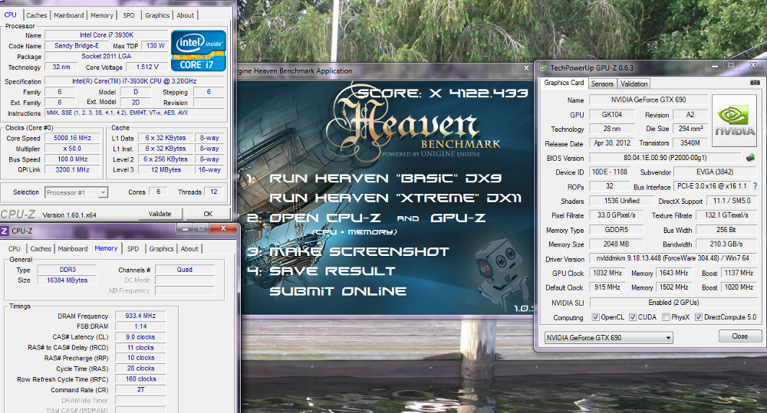Click the CAS# Latency value 9.0 clocks
767x413 pixels.
[140, 336]
